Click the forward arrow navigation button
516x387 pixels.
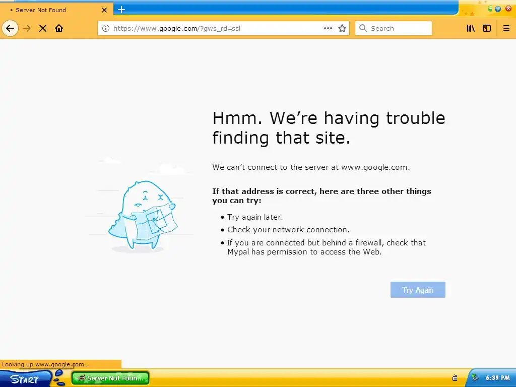point(27,28)
